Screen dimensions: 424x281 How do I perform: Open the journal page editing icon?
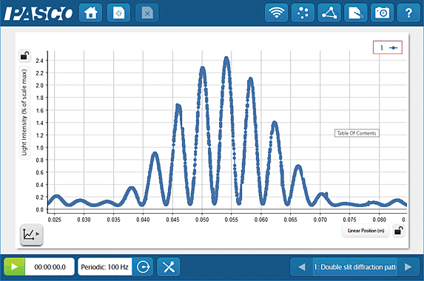point(356,13)
